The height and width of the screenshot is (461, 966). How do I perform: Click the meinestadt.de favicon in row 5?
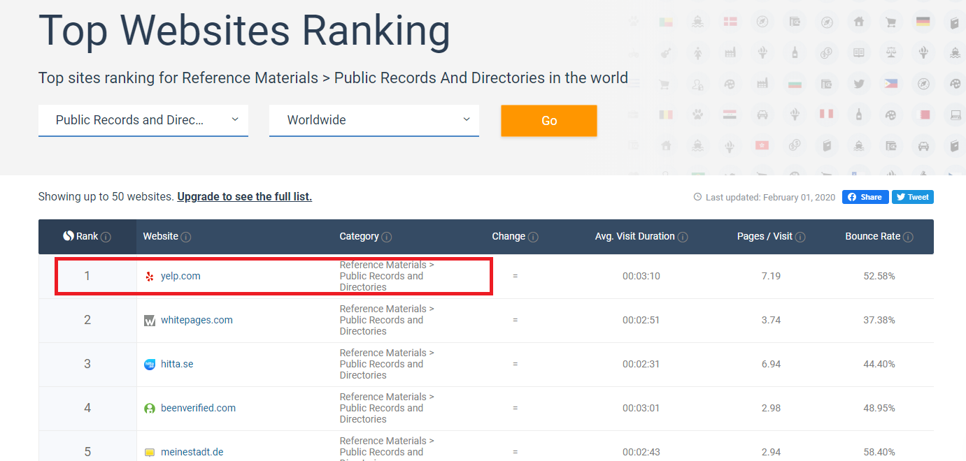click(149, 451)
